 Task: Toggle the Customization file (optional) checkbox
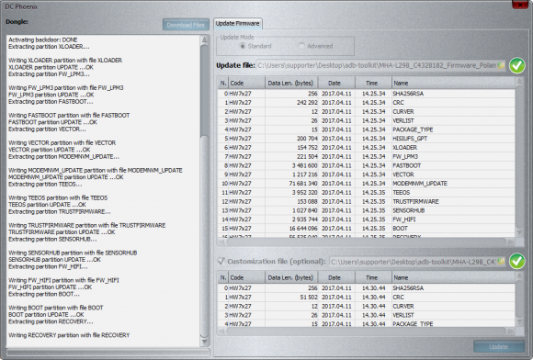(221, 261)
